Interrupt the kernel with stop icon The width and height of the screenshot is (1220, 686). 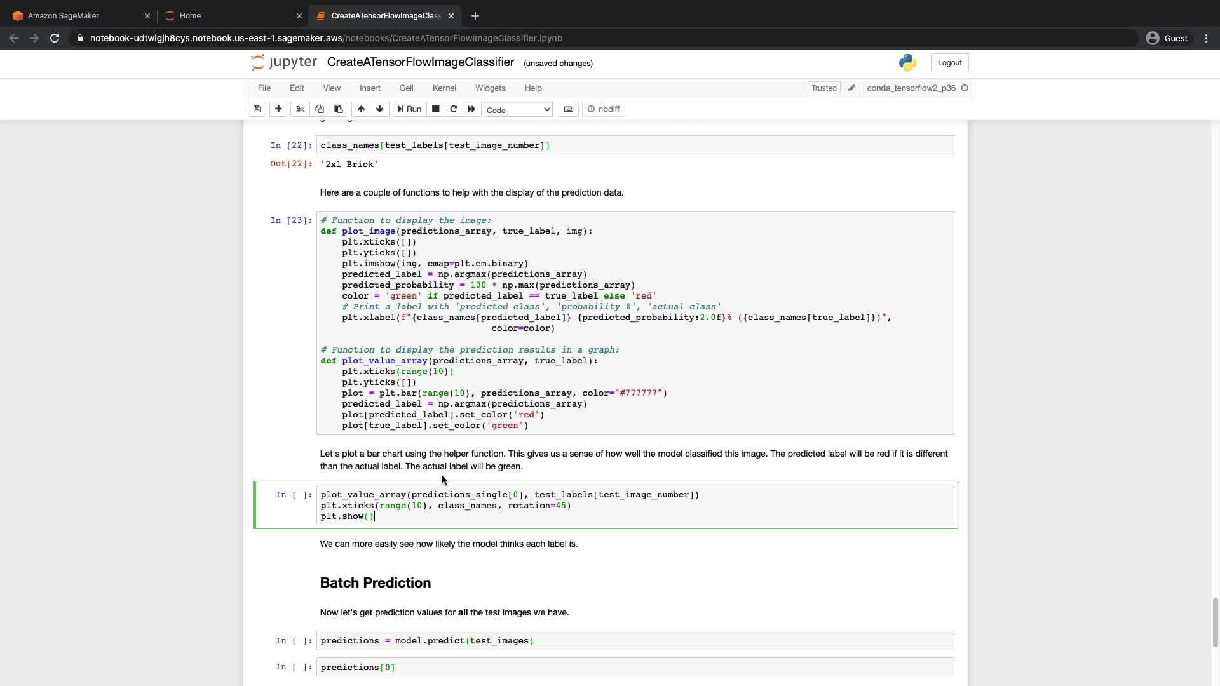[435, 109]
